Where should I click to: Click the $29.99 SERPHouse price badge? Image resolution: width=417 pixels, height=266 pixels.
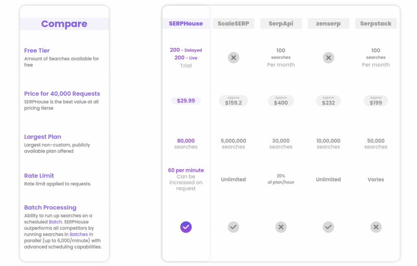(186, 101)
